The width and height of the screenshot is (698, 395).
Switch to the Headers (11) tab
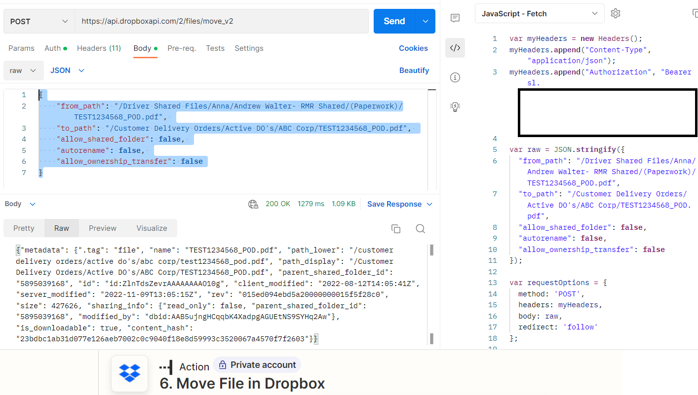(x=99, y=48)
